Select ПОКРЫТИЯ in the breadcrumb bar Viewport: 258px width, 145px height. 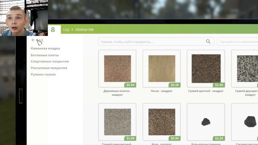pyautogui.click(x=84, y=30)
